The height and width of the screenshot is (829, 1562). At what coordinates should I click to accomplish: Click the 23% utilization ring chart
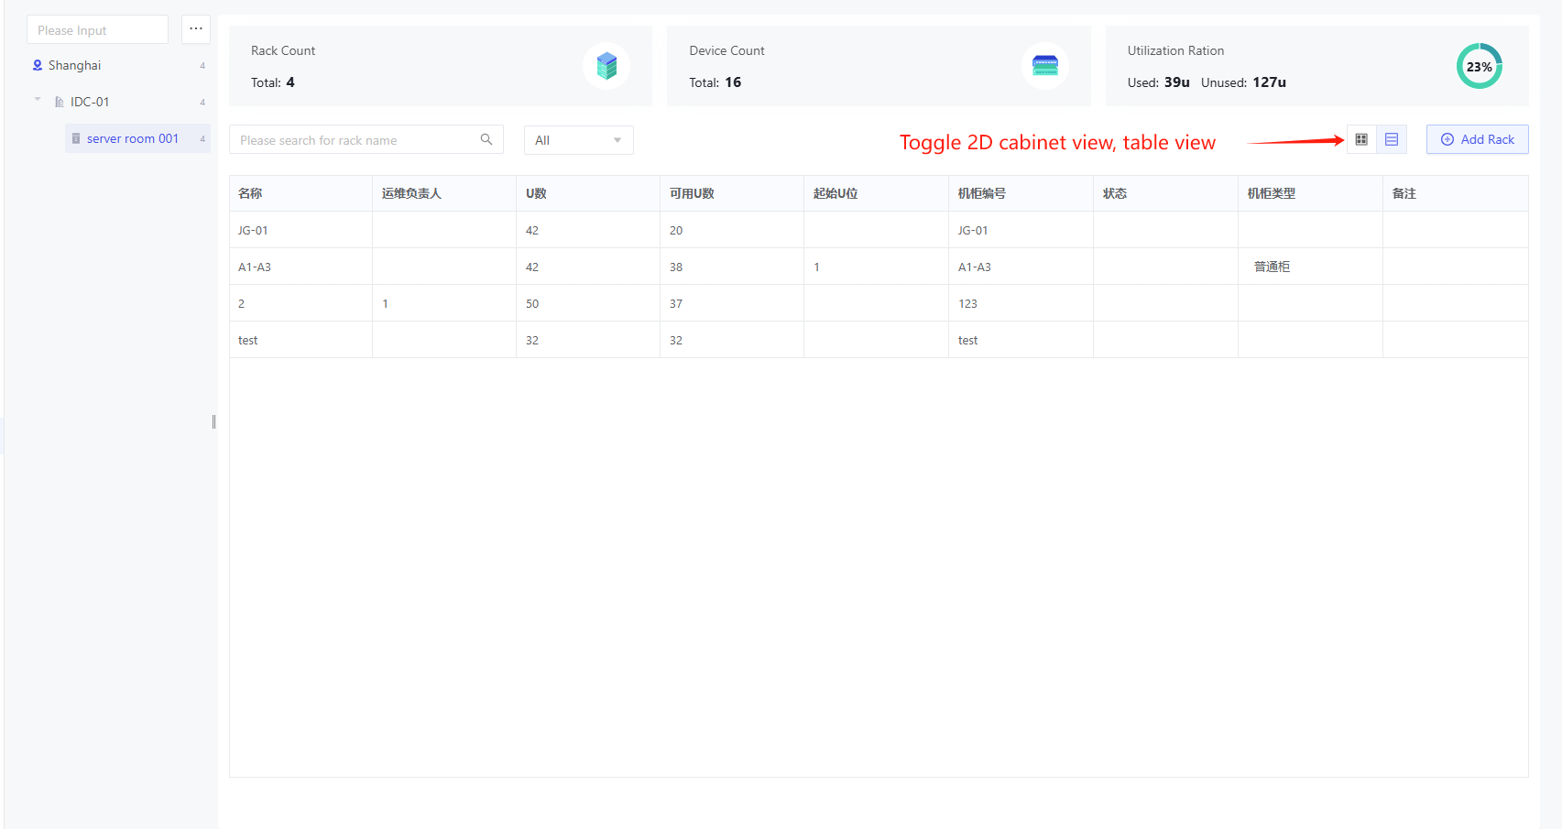tap(1479, 66)
